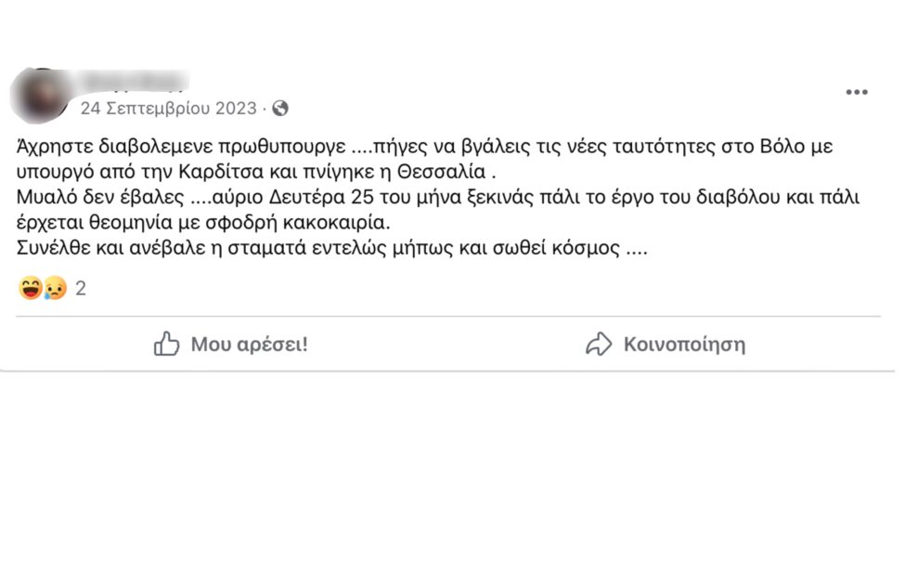View reactions count showing 2
This screenshot has width=905, height=585.
[81, 288]
